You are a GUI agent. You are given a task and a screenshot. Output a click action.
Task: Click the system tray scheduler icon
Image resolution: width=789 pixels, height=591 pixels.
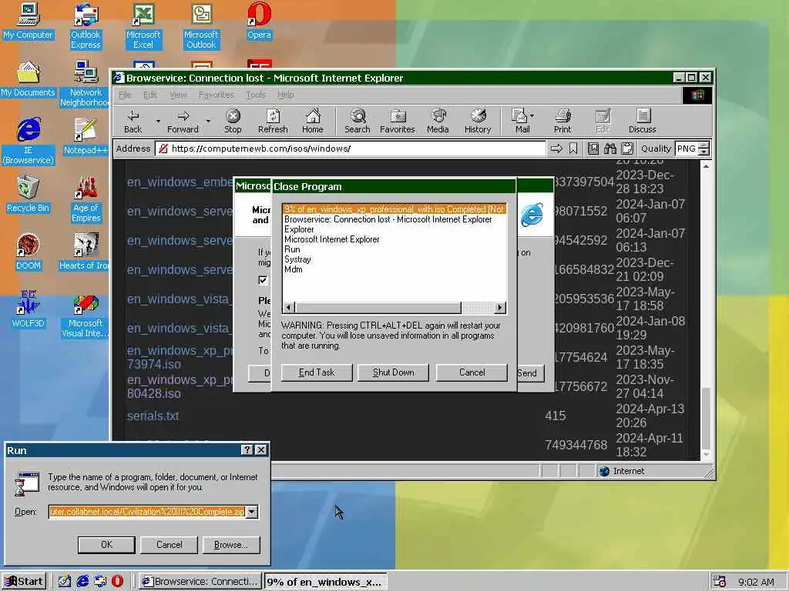[719, 581]
